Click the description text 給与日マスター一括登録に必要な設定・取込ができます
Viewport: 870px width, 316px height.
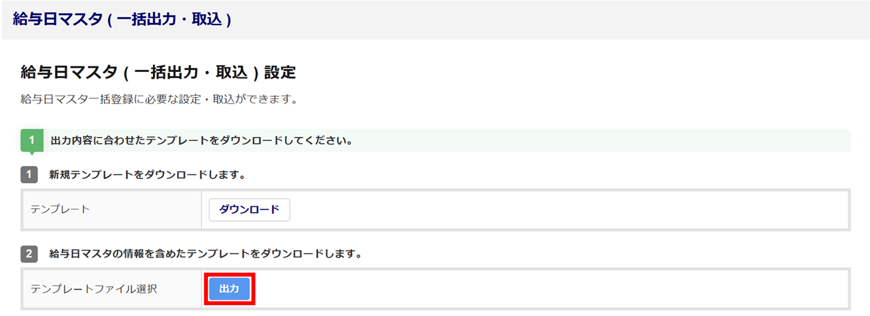point(160,100)
